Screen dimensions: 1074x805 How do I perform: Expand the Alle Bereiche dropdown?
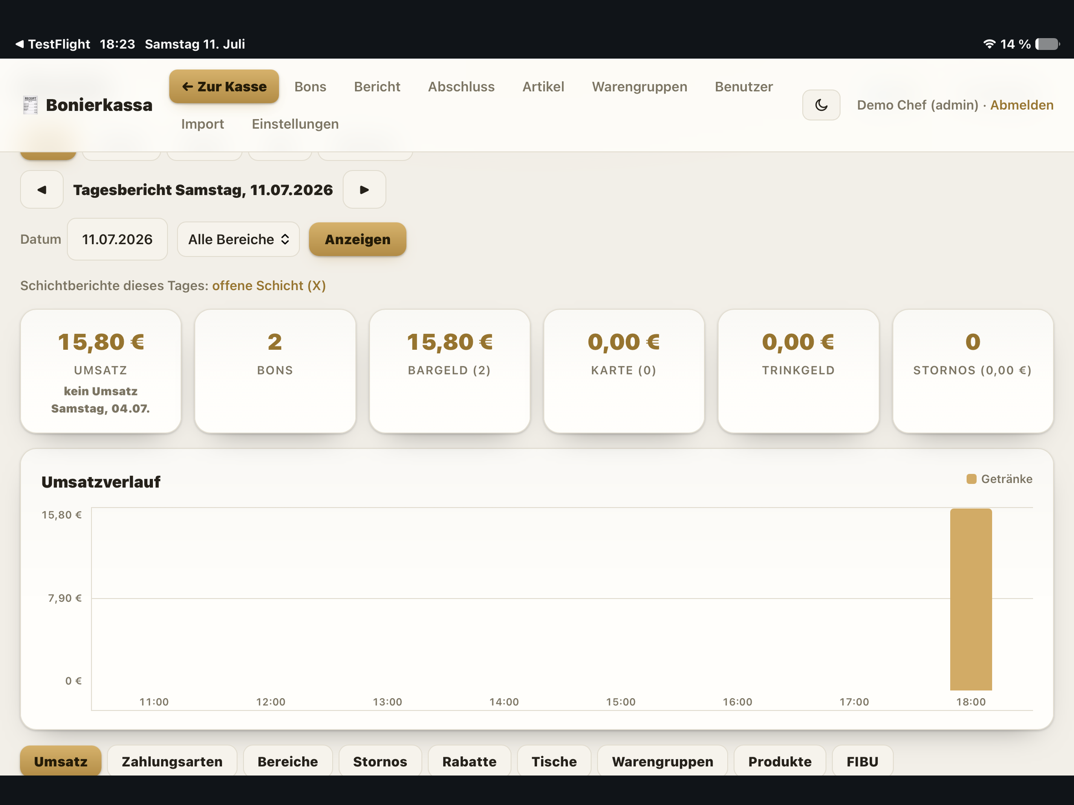point(238,239)
